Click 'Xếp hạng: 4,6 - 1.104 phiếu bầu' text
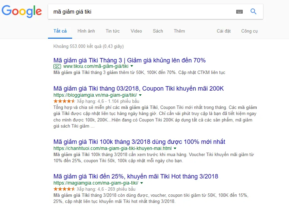289x209 pixels. 108,101
